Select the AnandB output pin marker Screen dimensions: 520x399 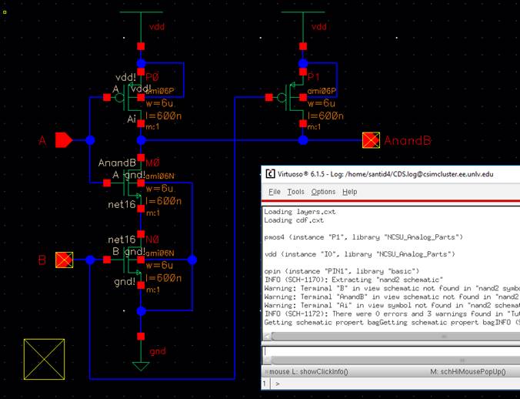coord(372,140)
